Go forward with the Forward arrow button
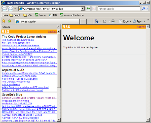 tap(10, 9)
